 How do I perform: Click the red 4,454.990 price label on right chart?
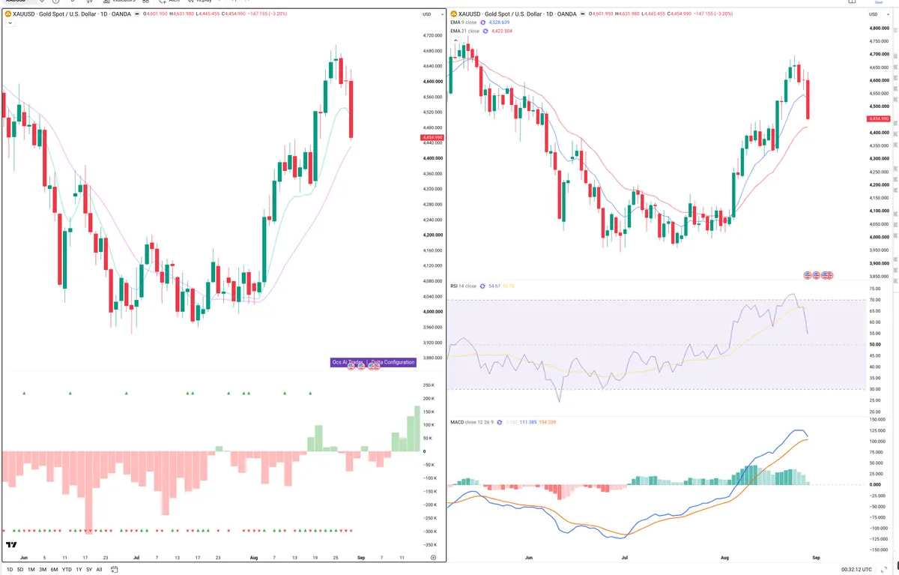[878, 119]
